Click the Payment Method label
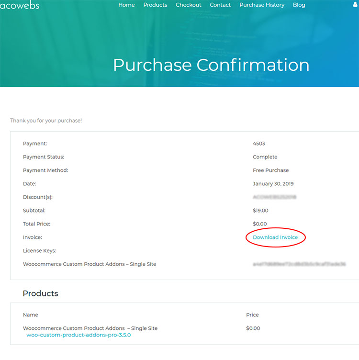Image resolution: width=359 pixels, height=360 pixels. click(x=45, y=170)
